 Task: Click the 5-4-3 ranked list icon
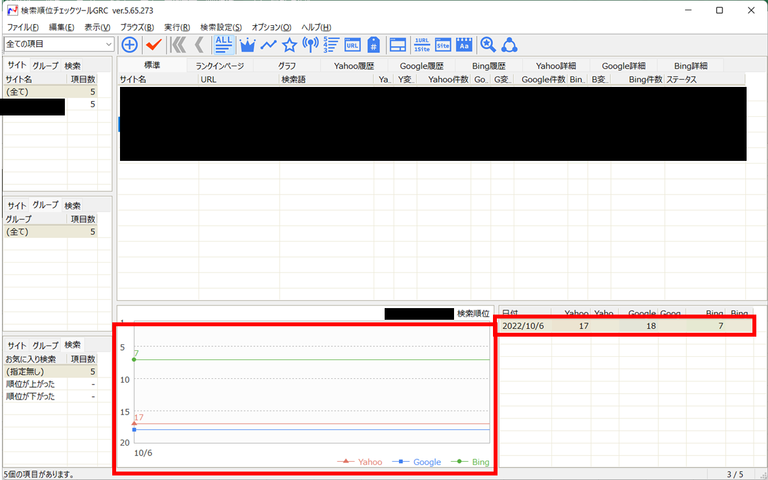pyautogui.click(x=331, y=45)
